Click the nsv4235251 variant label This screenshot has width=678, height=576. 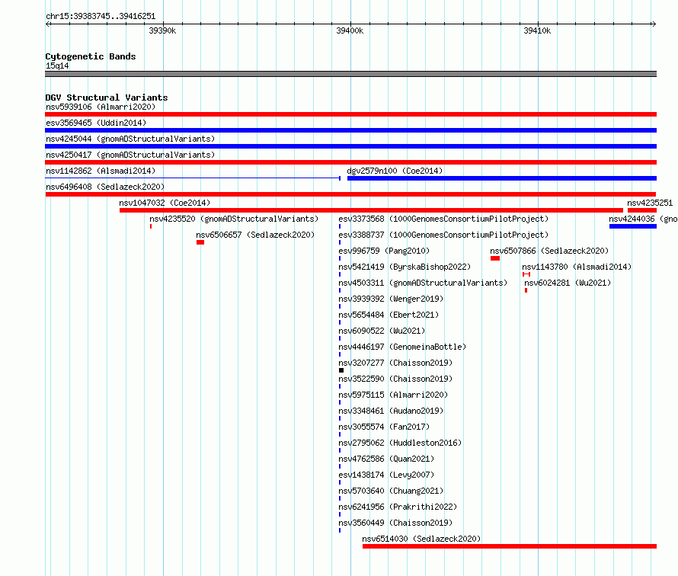tap(650, 203)
